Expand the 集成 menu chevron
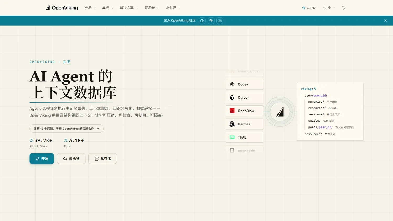 (x=112, y=8)
